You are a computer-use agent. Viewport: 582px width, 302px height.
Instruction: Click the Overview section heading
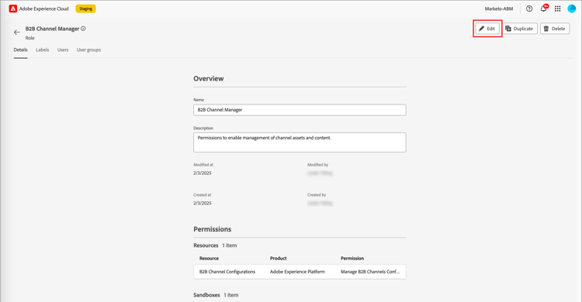[209, 78]
